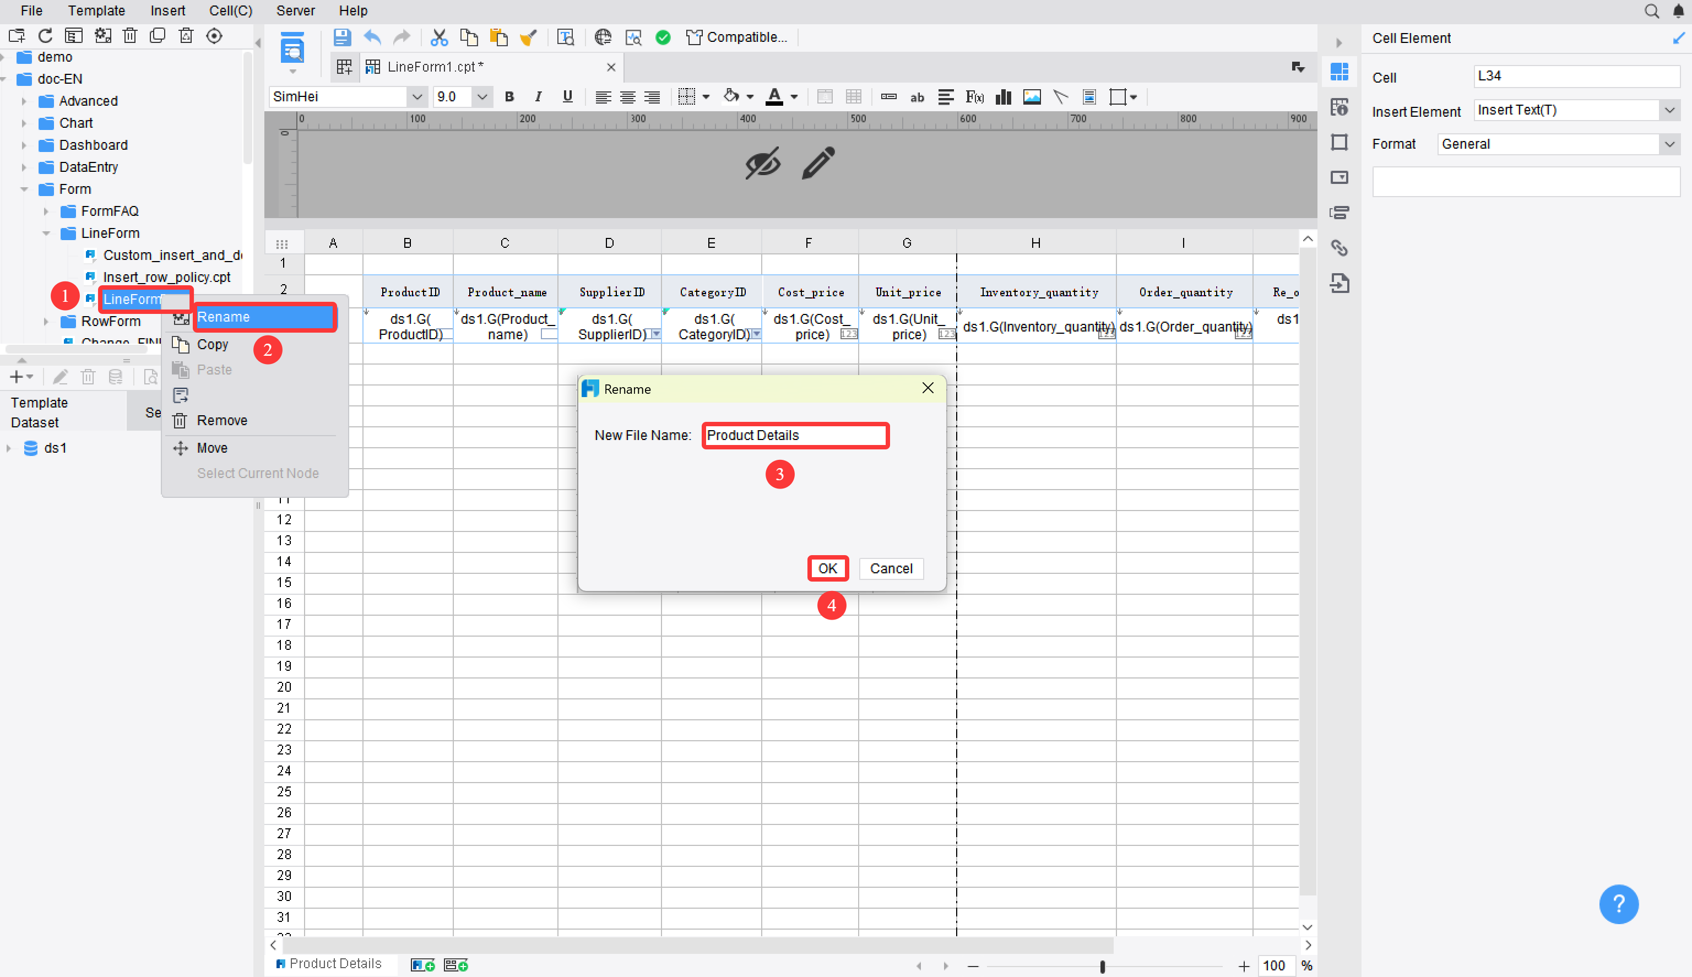Open the formula editor F(x) icon
The height and width of the screenshot is (977, 1692).
[x=974, y=96]
